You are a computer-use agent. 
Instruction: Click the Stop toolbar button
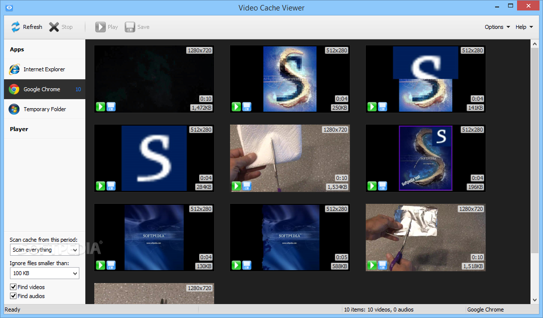pyautogui.click(x=61, y=27)
